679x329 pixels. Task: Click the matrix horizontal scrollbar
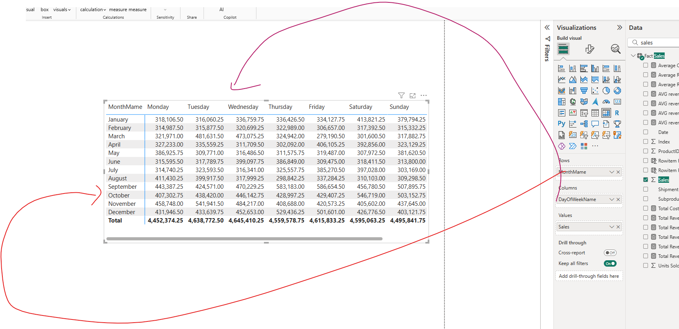tap(244, 239)
